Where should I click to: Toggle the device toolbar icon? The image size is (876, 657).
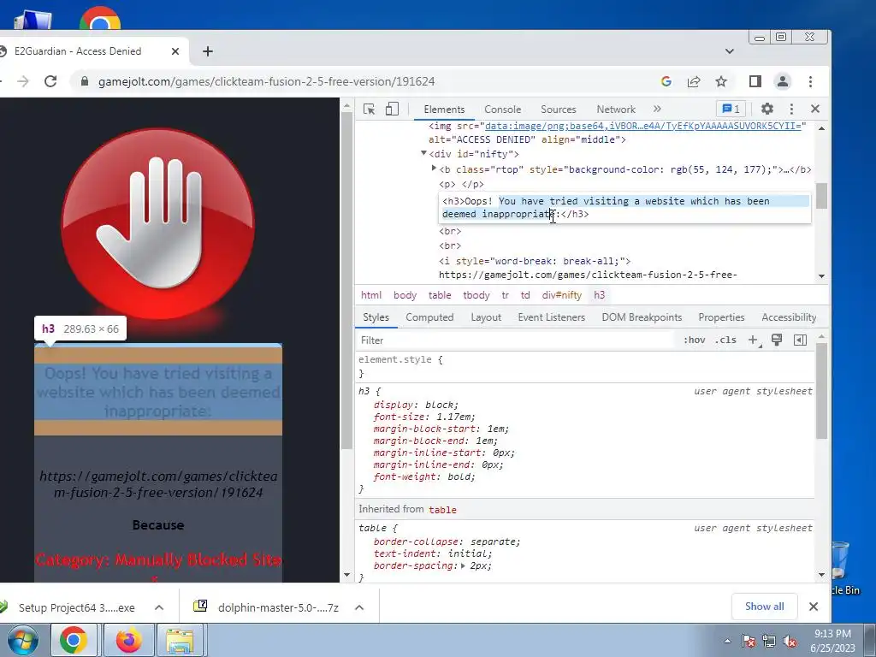tap(392, 109)
